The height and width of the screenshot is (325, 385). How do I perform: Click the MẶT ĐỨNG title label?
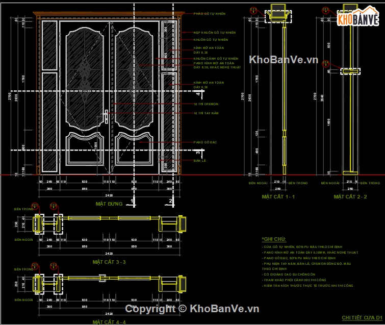(x=109, y=204)
